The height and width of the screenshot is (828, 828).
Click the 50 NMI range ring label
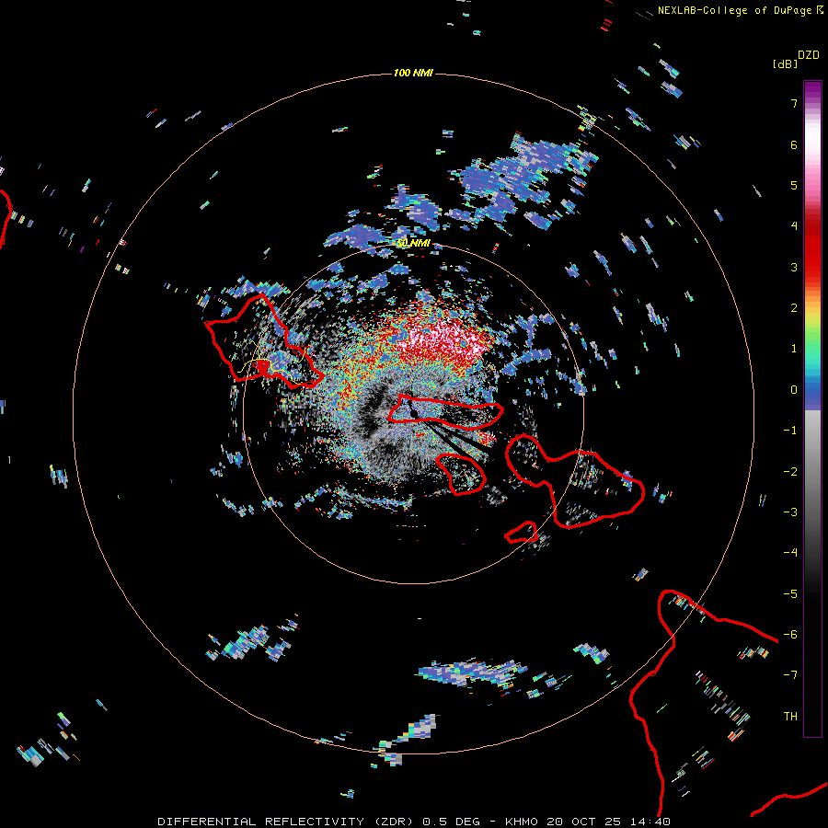click(x=413, y=243)
